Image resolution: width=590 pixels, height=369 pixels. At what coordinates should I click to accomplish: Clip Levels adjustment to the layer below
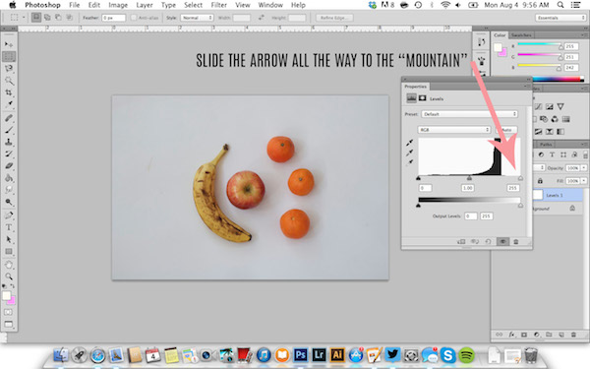tap(461, 242)
